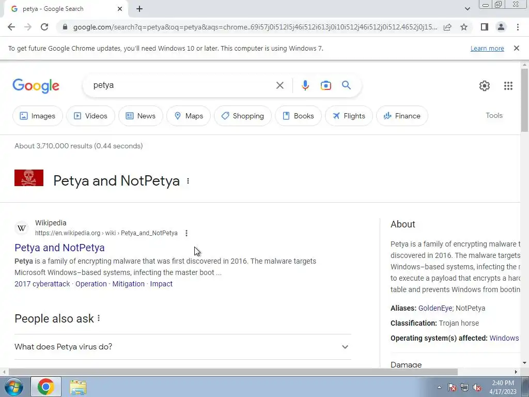Follow the Mitigation sitelink
The width and height of the screenshot is (529, 397).
click(128, 284)
